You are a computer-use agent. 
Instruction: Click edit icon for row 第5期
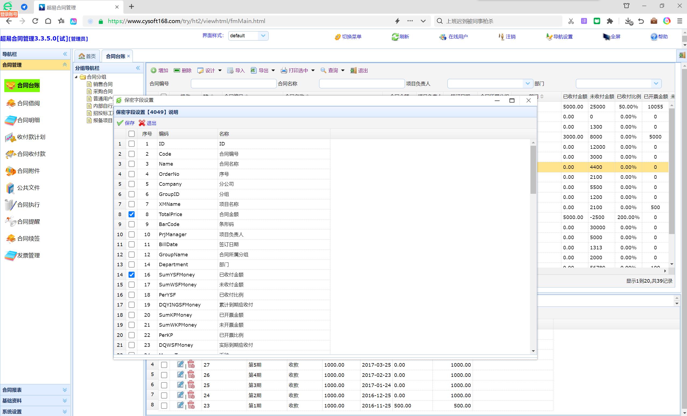[x=180, y=364]
